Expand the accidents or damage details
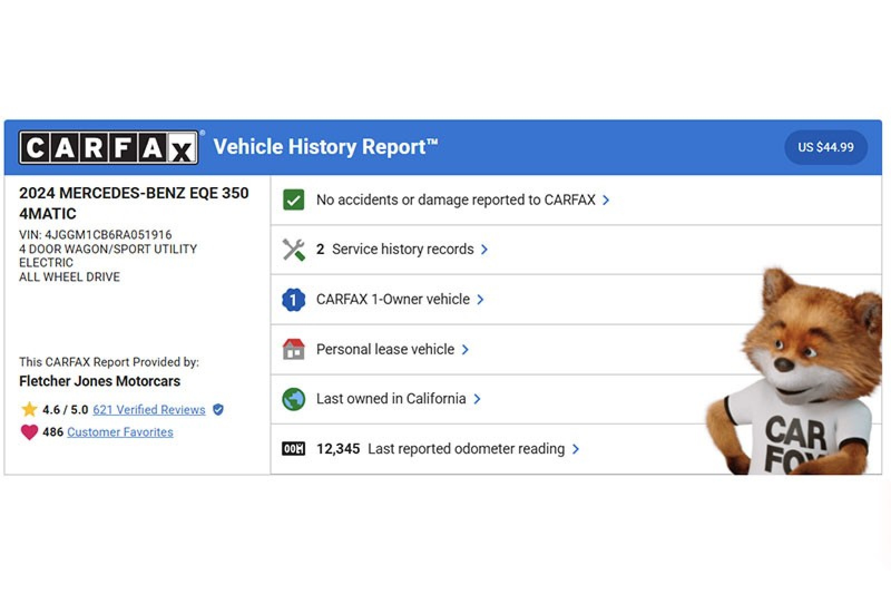 pyautogui.click(x=608, y=199)
